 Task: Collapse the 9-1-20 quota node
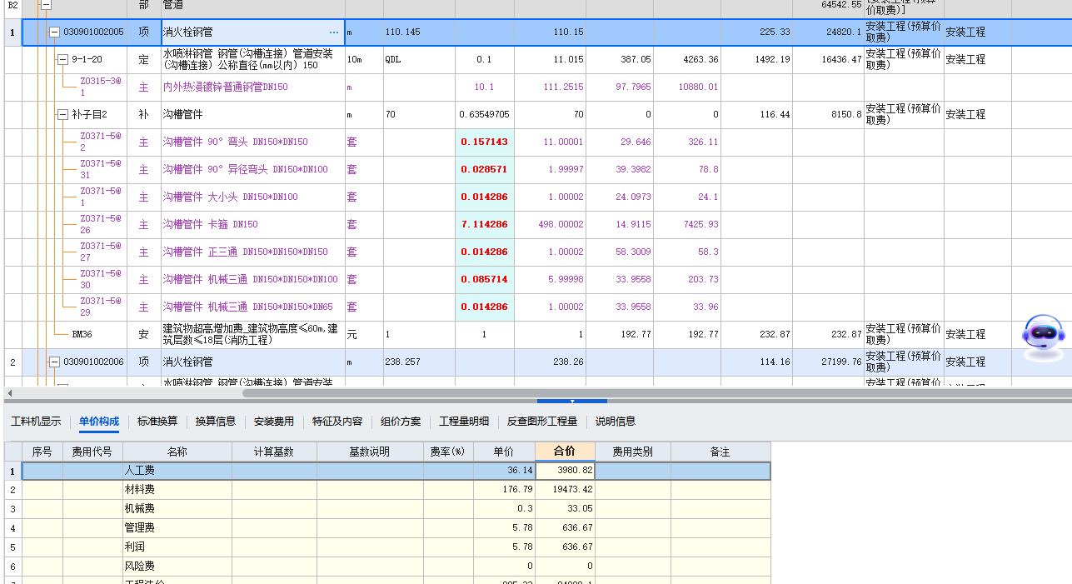coord(62,60)
